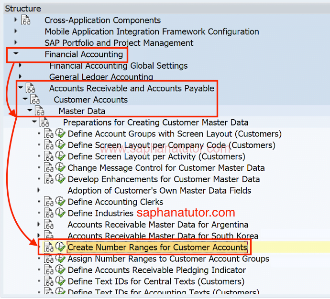The height and width of the screenshot is (299, 330).
Task: Open documentation icon beside Master Data
Action: [40, 111]
